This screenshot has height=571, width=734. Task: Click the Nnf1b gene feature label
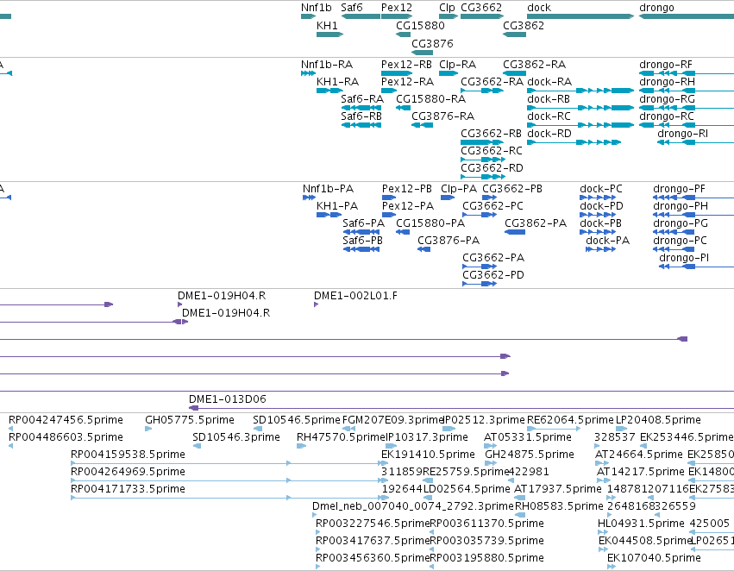tap(316, 8)
